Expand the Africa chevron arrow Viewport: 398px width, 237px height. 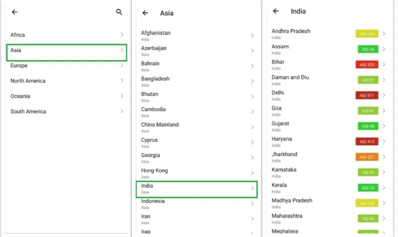pos(122,35)
